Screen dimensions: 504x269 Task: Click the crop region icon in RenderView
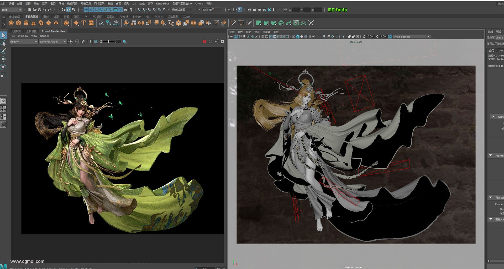click(96, 41)
